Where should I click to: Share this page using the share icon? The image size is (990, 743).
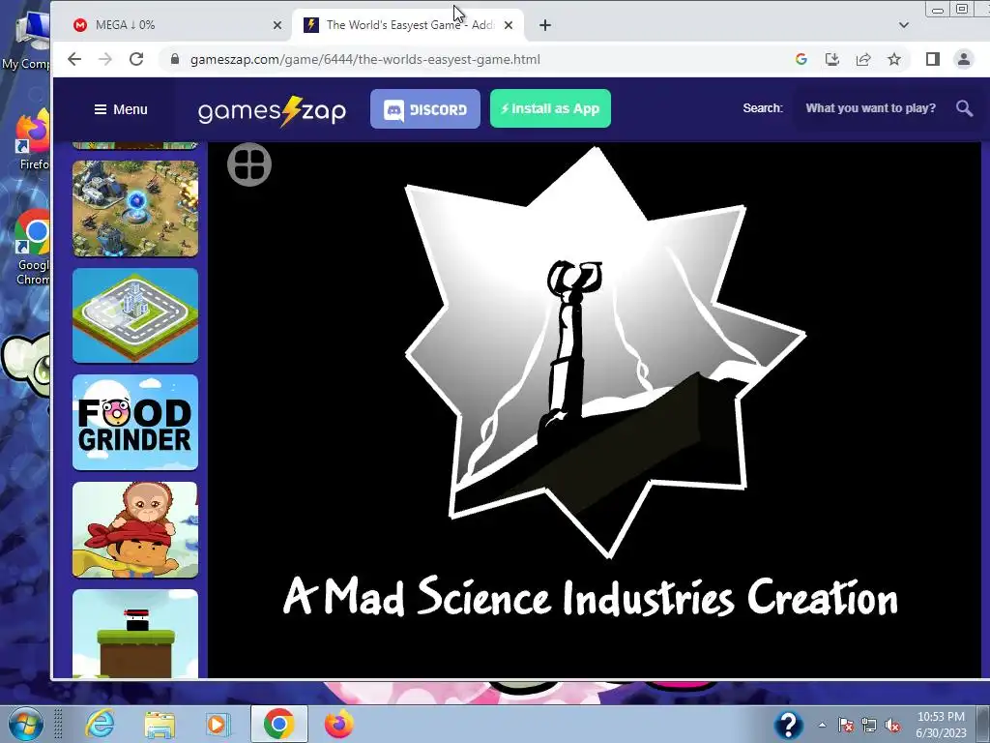tap(863, 59)
